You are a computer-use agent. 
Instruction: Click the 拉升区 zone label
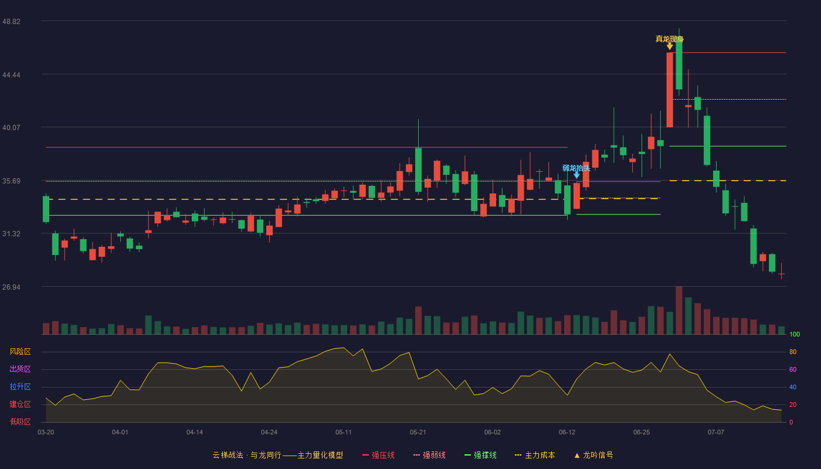click(x=20, y=387)
